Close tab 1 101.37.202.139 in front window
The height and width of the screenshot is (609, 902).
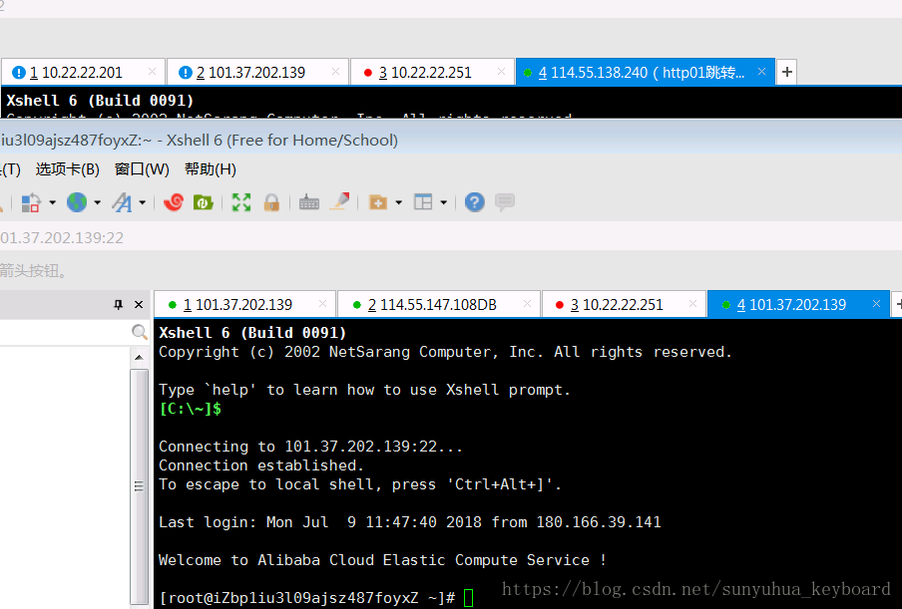pyautogui.click(x=322, y=304)
